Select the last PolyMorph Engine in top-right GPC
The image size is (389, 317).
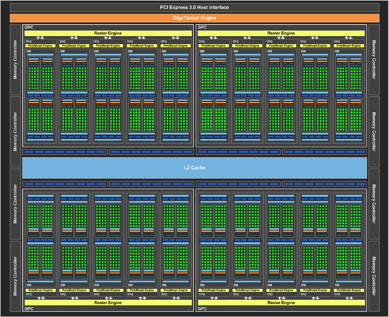pos(349,46)
